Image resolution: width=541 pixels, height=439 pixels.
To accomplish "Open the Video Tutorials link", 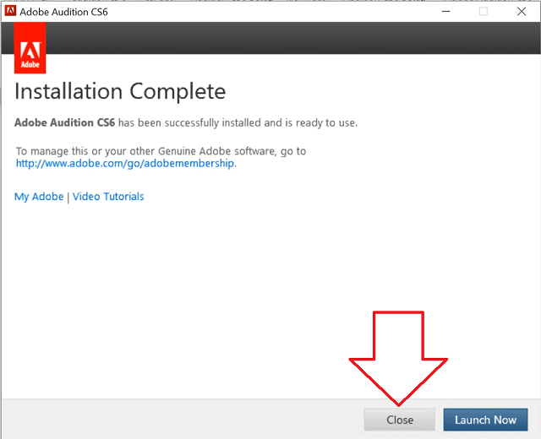I will 108,197.
